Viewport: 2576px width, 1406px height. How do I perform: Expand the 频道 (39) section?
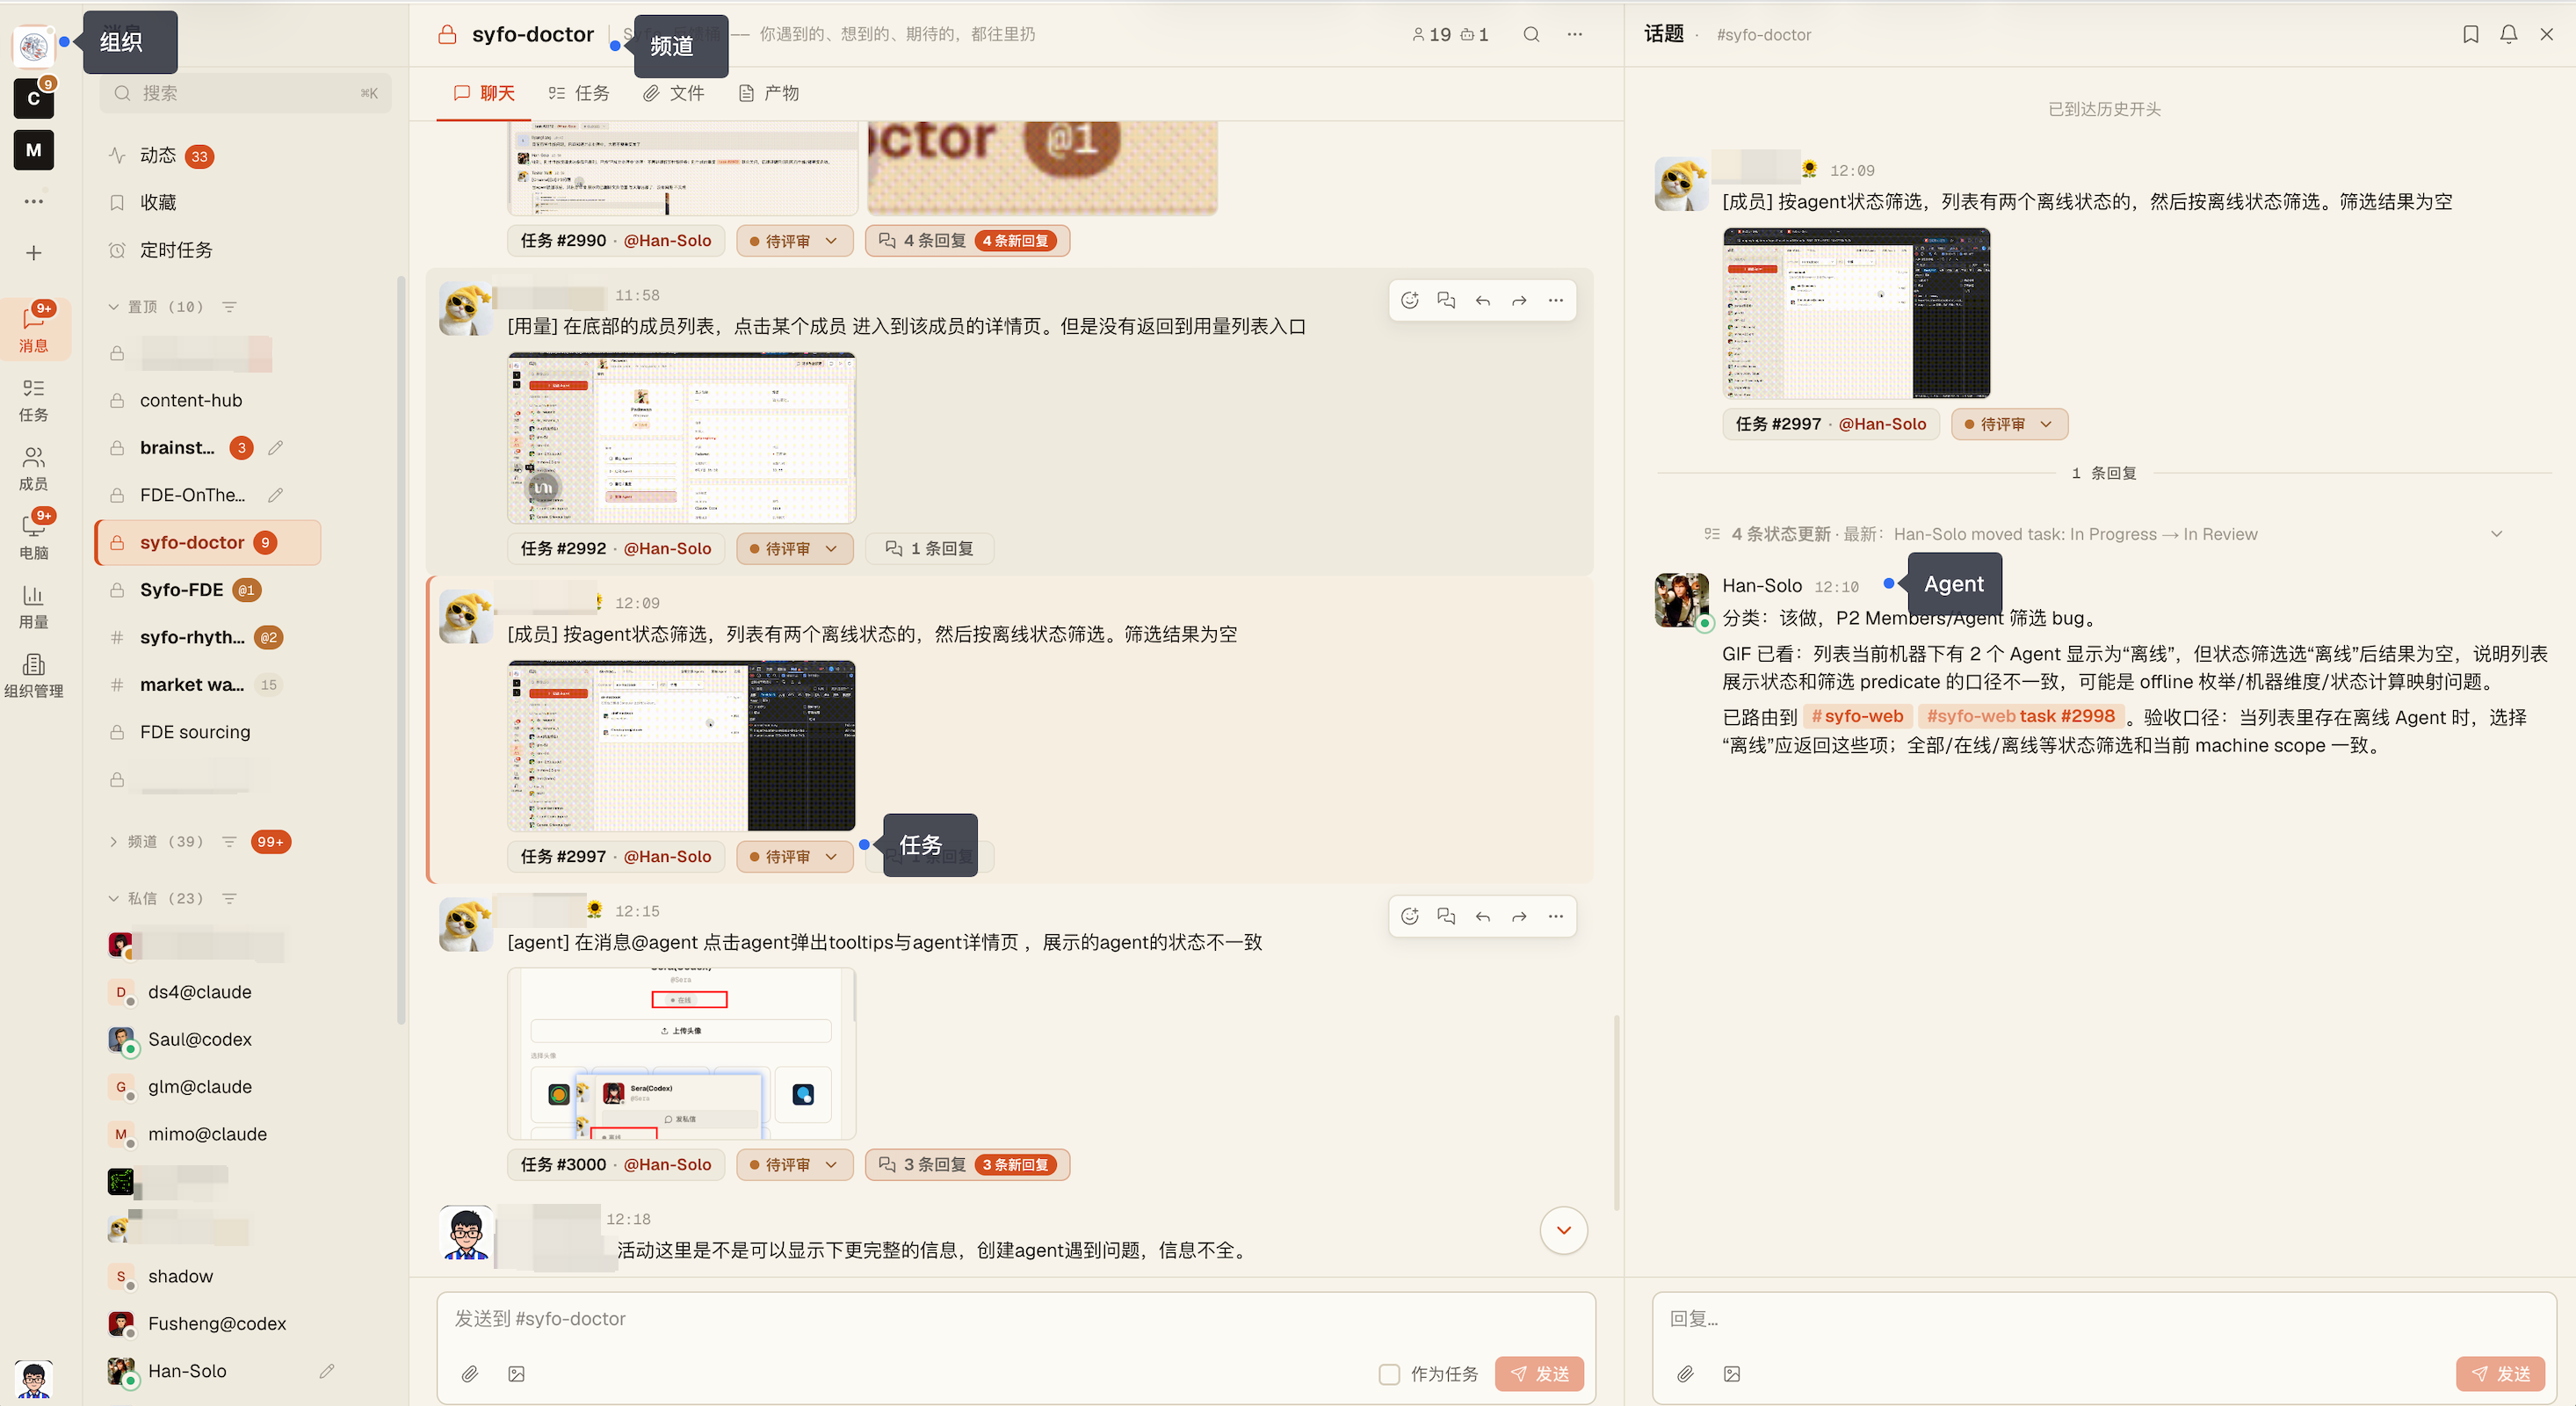point(113,842)
